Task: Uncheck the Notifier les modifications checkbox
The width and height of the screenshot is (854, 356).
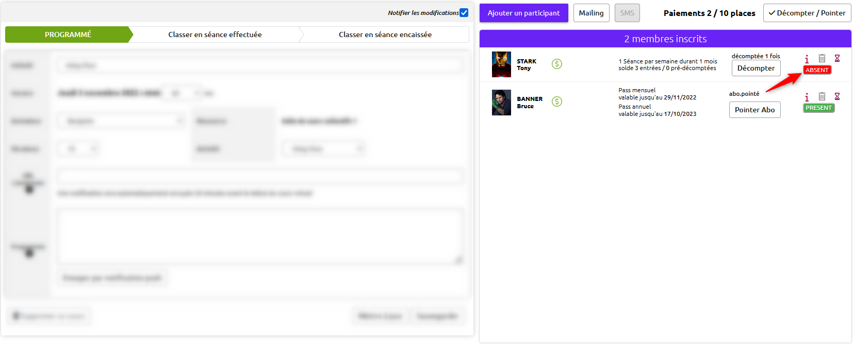Action: [464, 13]
